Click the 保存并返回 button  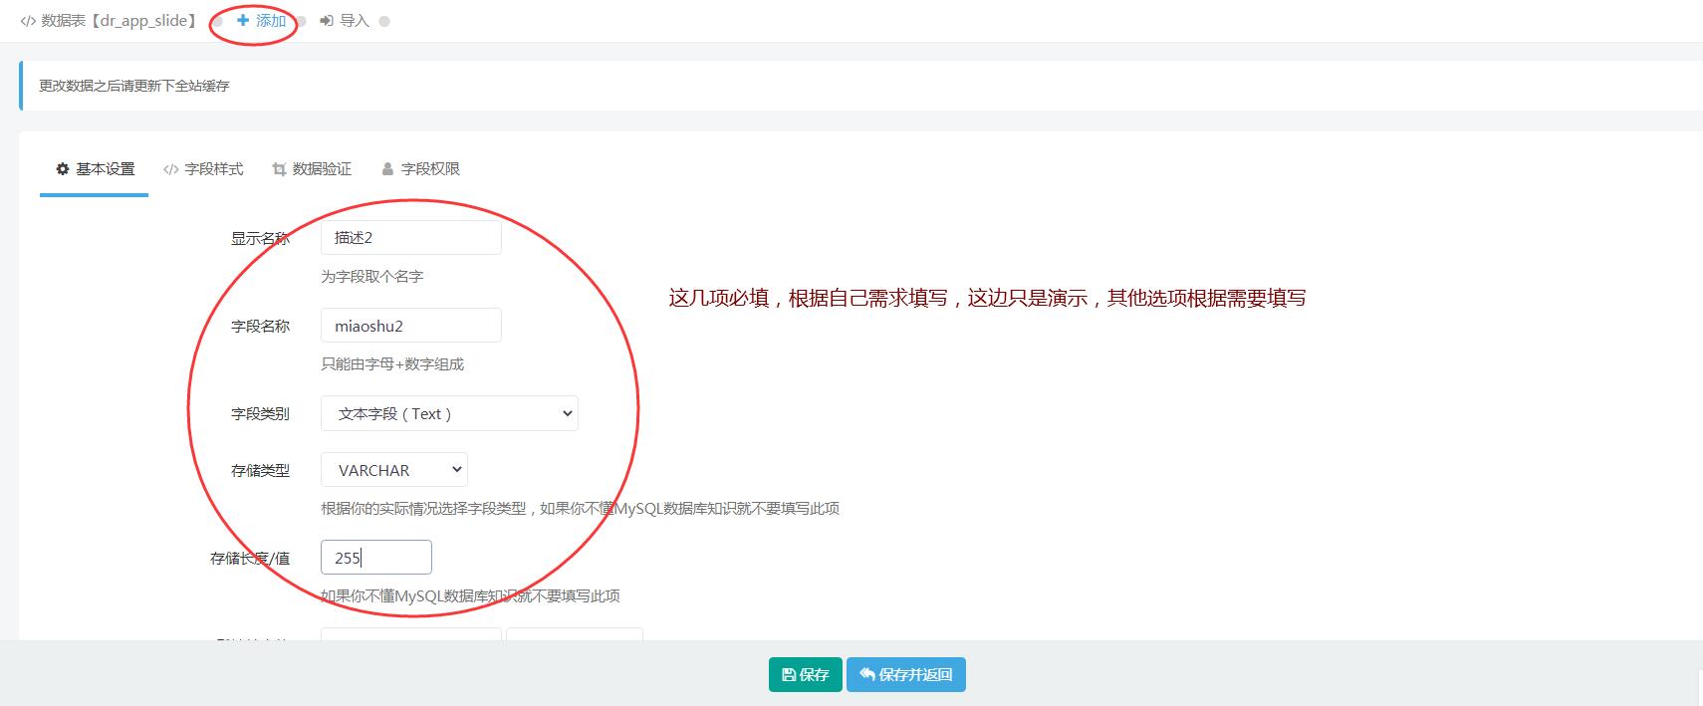point(906,675)
